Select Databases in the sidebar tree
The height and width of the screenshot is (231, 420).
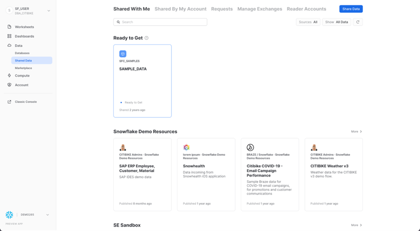(x=22, y=53)
